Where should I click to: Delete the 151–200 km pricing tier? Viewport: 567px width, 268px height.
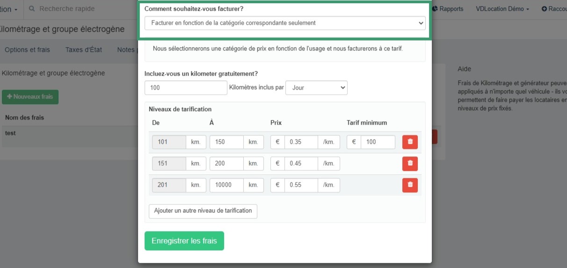[x=410, y=163]
